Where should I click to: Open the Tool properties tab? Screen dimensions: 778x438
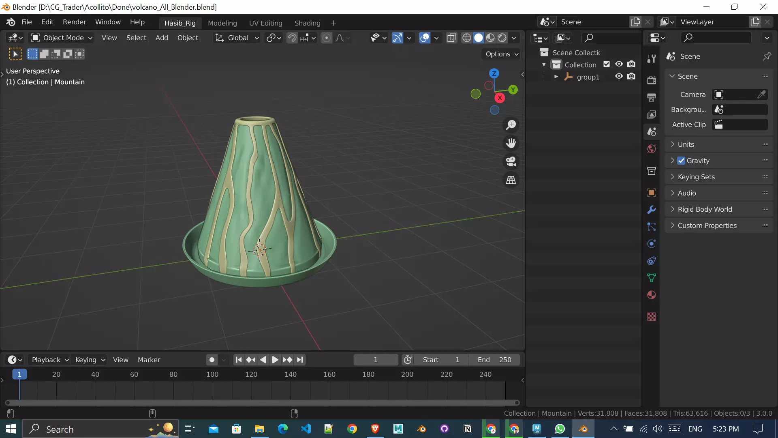click(652, 59)
